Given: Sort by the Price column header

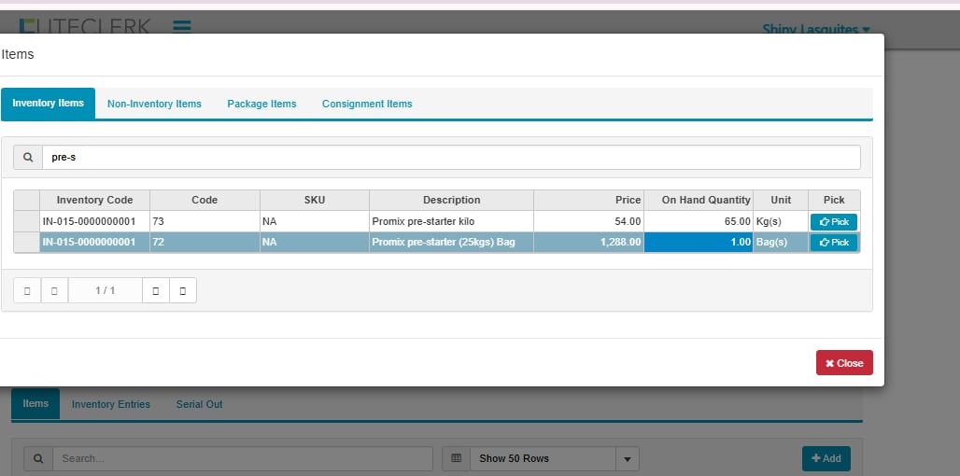Looking at the screenshot, I should 588,200.
